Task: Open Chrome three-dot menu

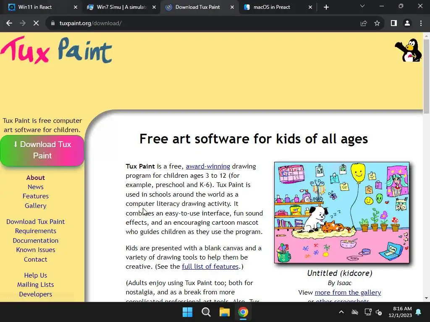Action: pyautogui.click(x=421, y=23)
